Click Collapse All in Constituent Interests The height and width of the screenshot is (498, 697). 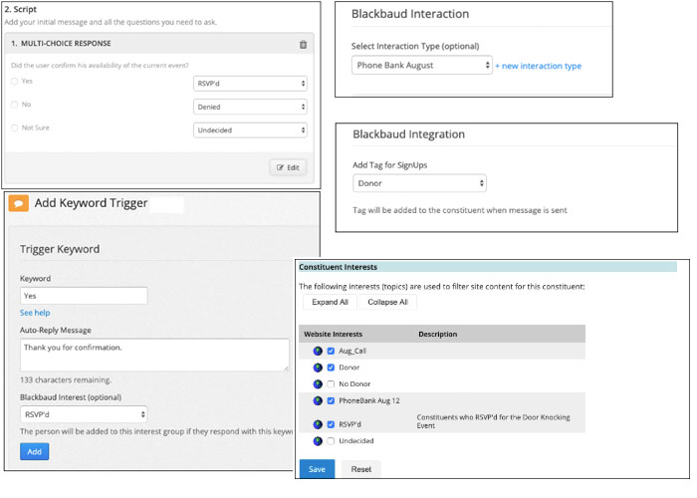coord(387,302)
